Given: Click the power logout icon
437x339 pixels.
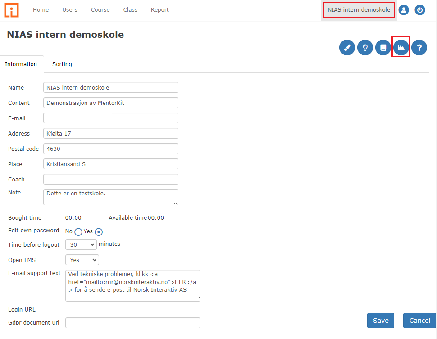Looking at the screenshot, I should (420, 10).
